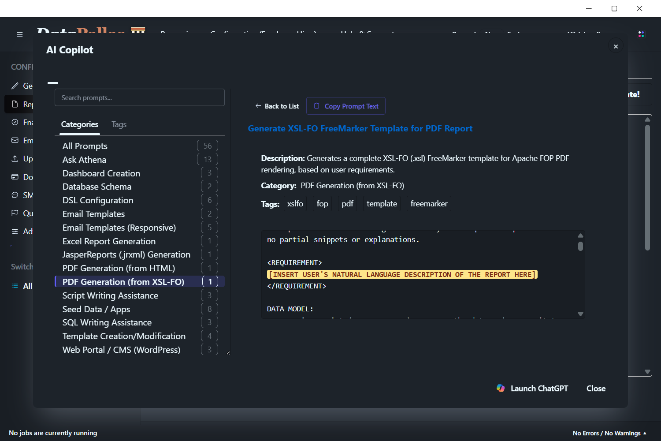The width and height of the screenshot is (661, 441).
Task: Click the prompt text box scrollbar thumb
Action: (x=580, y=246)
